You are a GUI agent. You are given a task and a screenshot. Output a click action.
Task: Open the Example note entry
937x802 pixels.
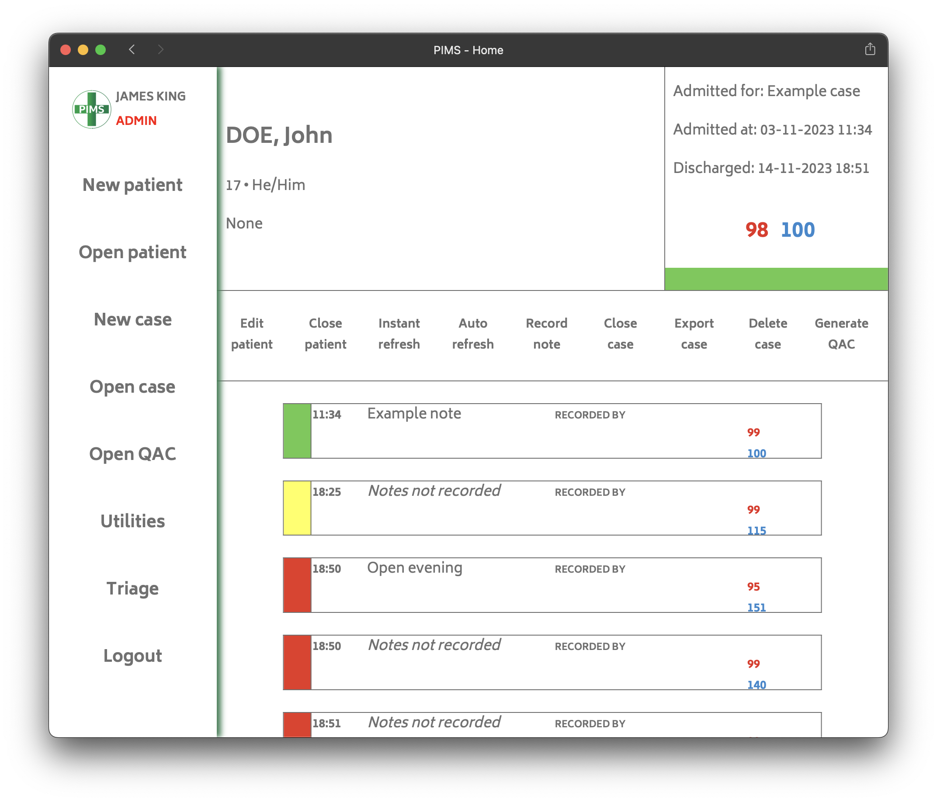point(414,414)
